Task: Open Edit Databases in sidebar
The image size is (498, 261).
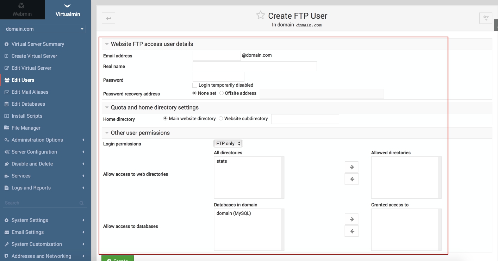Action: pyautogui.click(x=28, y=104)
